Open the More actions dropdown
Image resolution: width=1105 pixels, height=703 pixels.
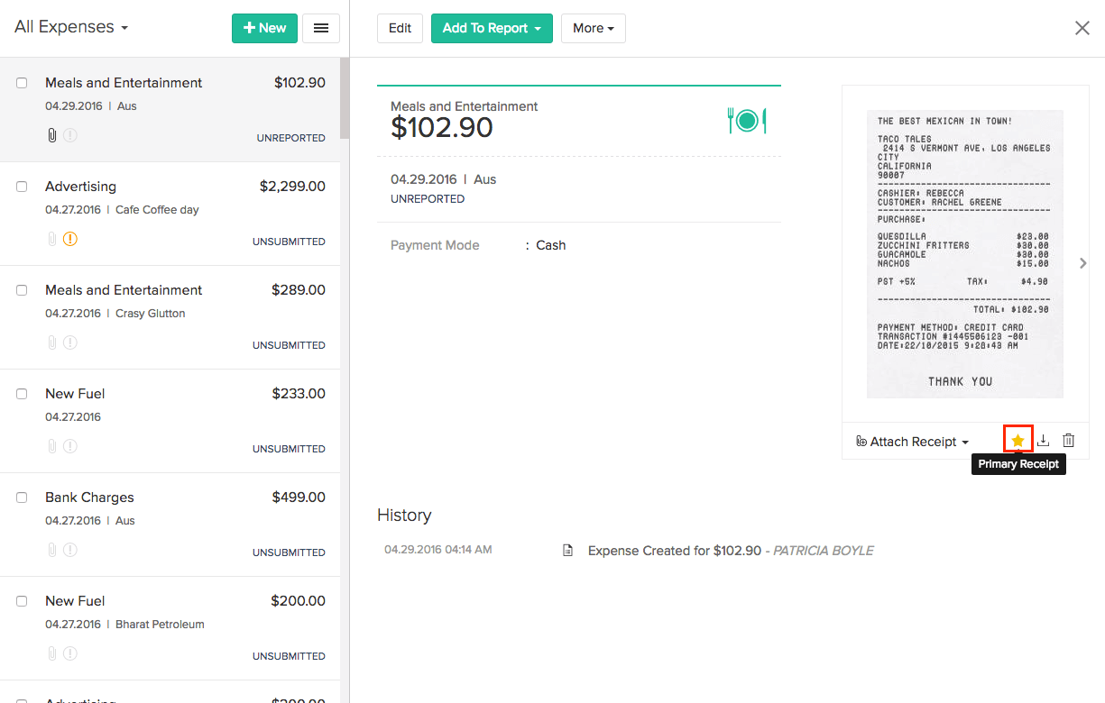pyautogui.click(x=593, y=28)
